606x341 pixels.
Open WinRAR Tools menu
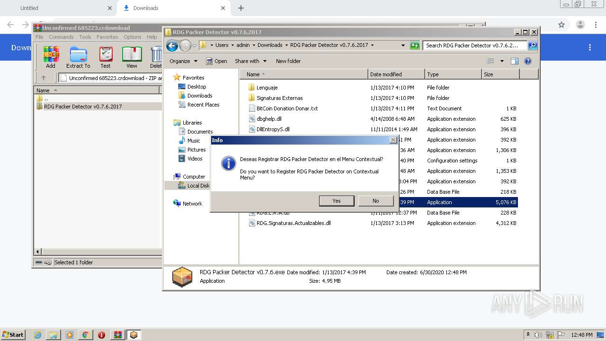85,37
